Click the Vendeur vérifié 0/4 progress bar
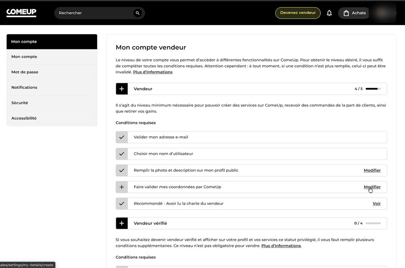 tap(373, 223)
